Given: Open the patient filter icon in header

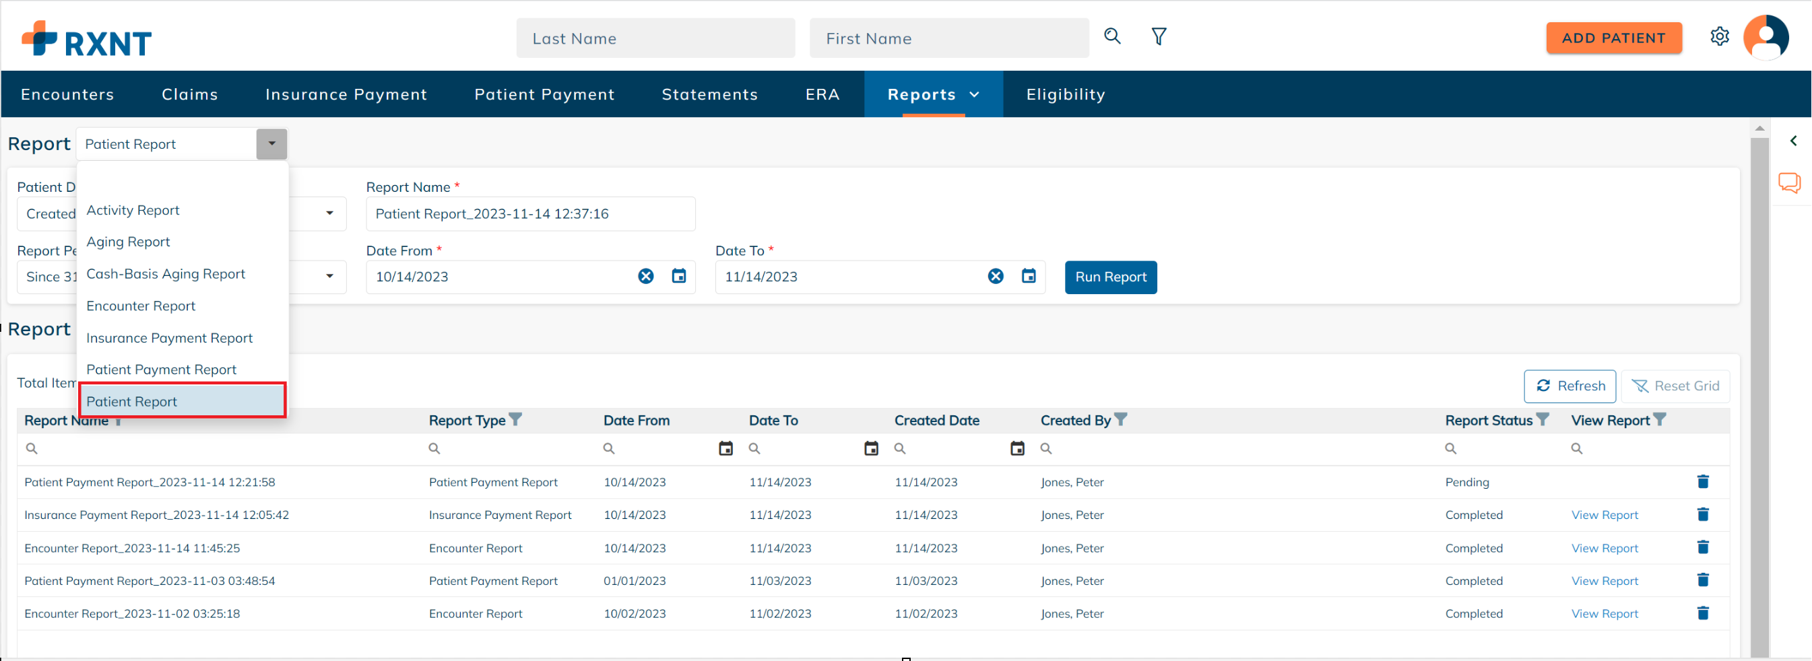Looking at the screenshot, I should (x=1159, y=36).
